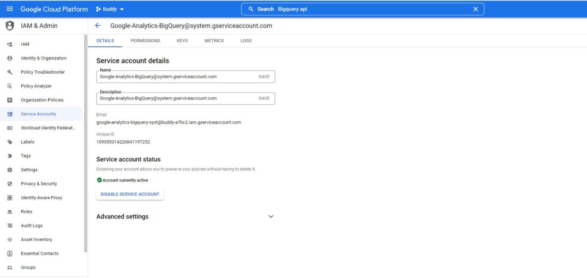Open Essential Contacts page
This screenshot has height=278, width=587.
click(40, 253)
